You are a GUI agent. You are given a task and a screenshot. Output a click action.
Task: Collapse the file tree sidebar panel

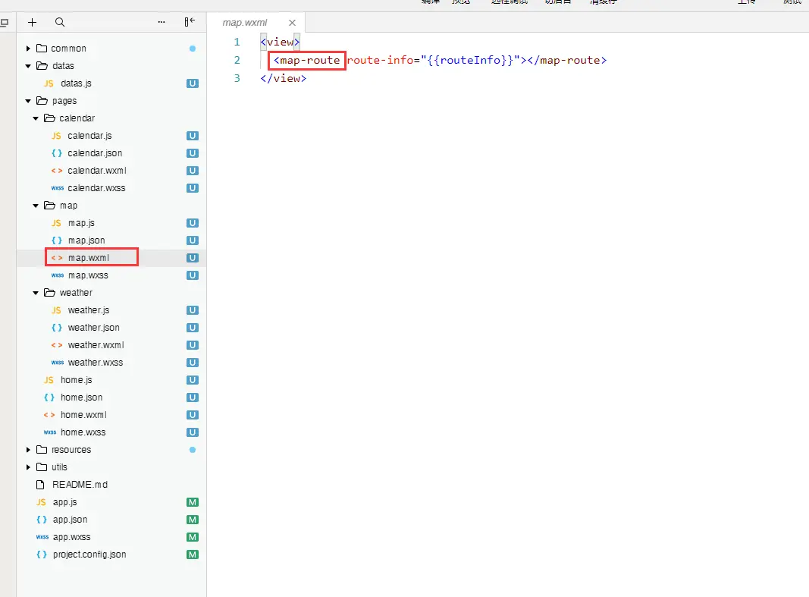[190, 22]
